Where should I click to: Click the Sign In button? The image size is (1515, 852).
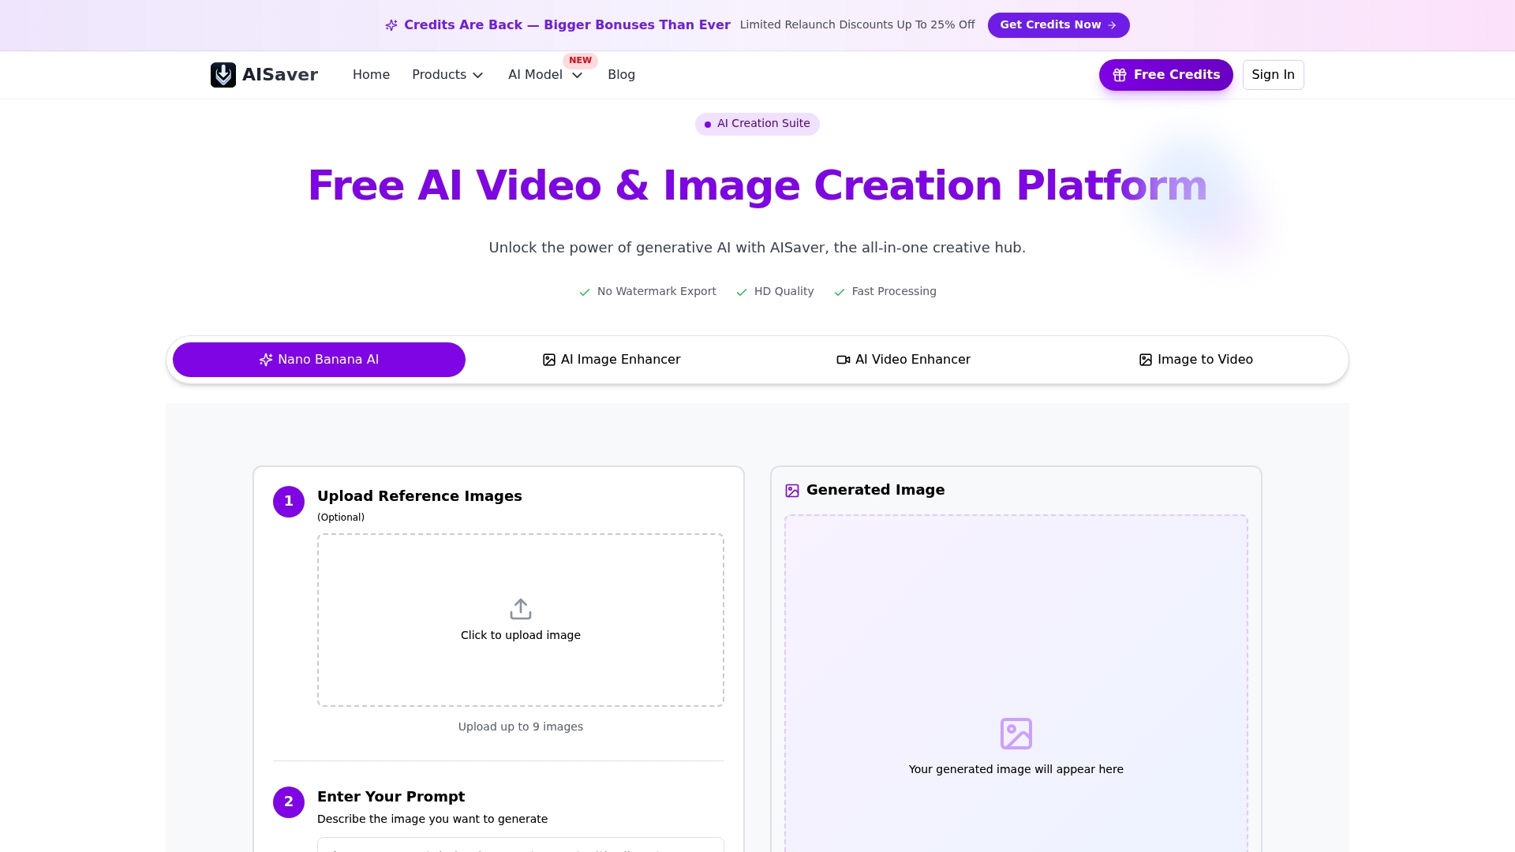click(x=1273, y=75)
